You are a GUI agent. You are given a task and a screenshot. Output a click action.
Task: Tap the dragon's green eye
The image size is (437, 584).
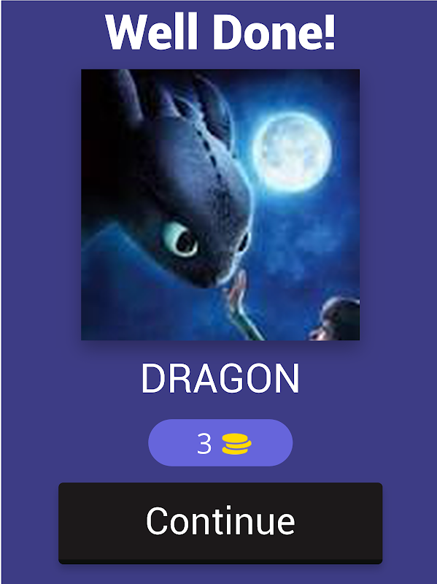click(180, 239)
